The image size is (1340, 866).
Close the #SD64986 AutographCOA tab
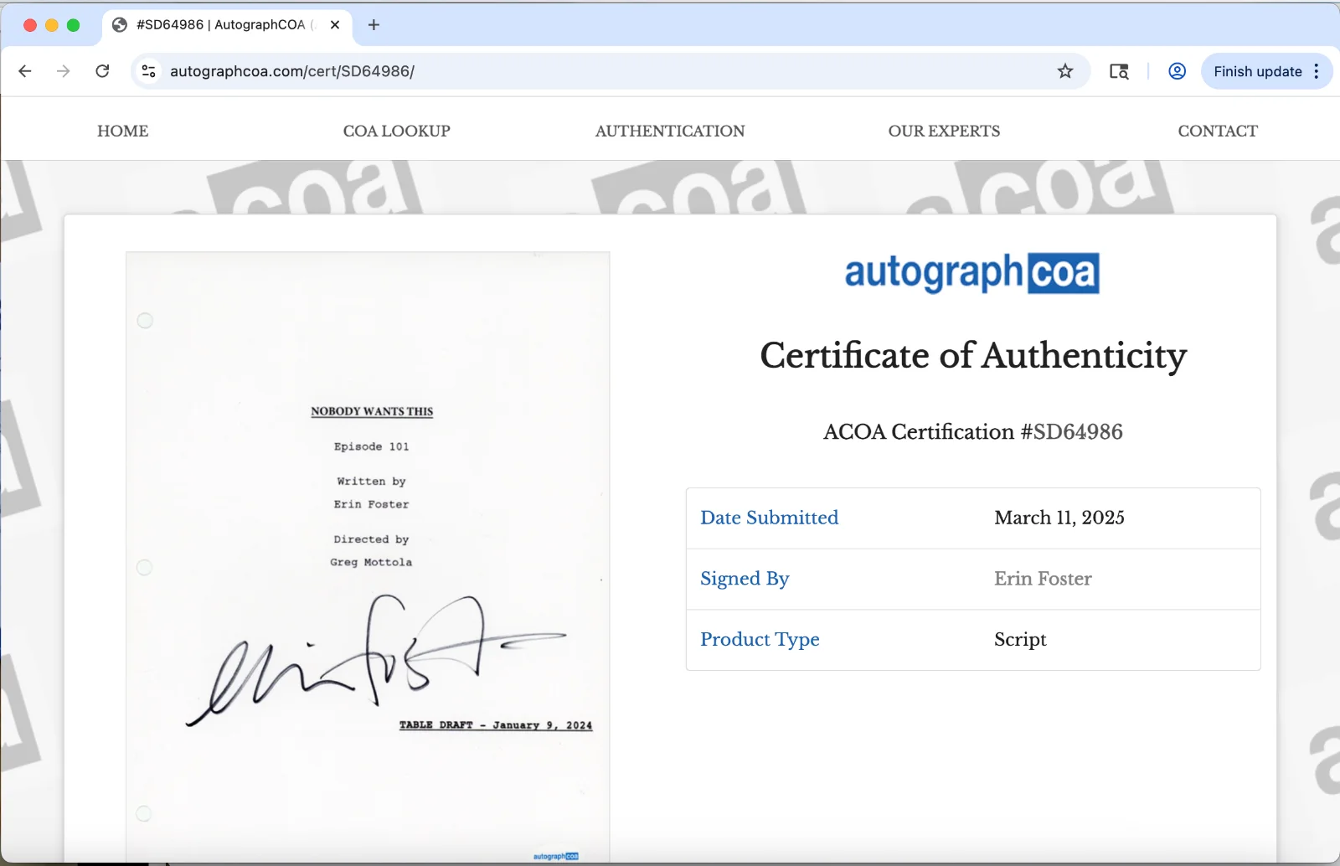point(335,25)
